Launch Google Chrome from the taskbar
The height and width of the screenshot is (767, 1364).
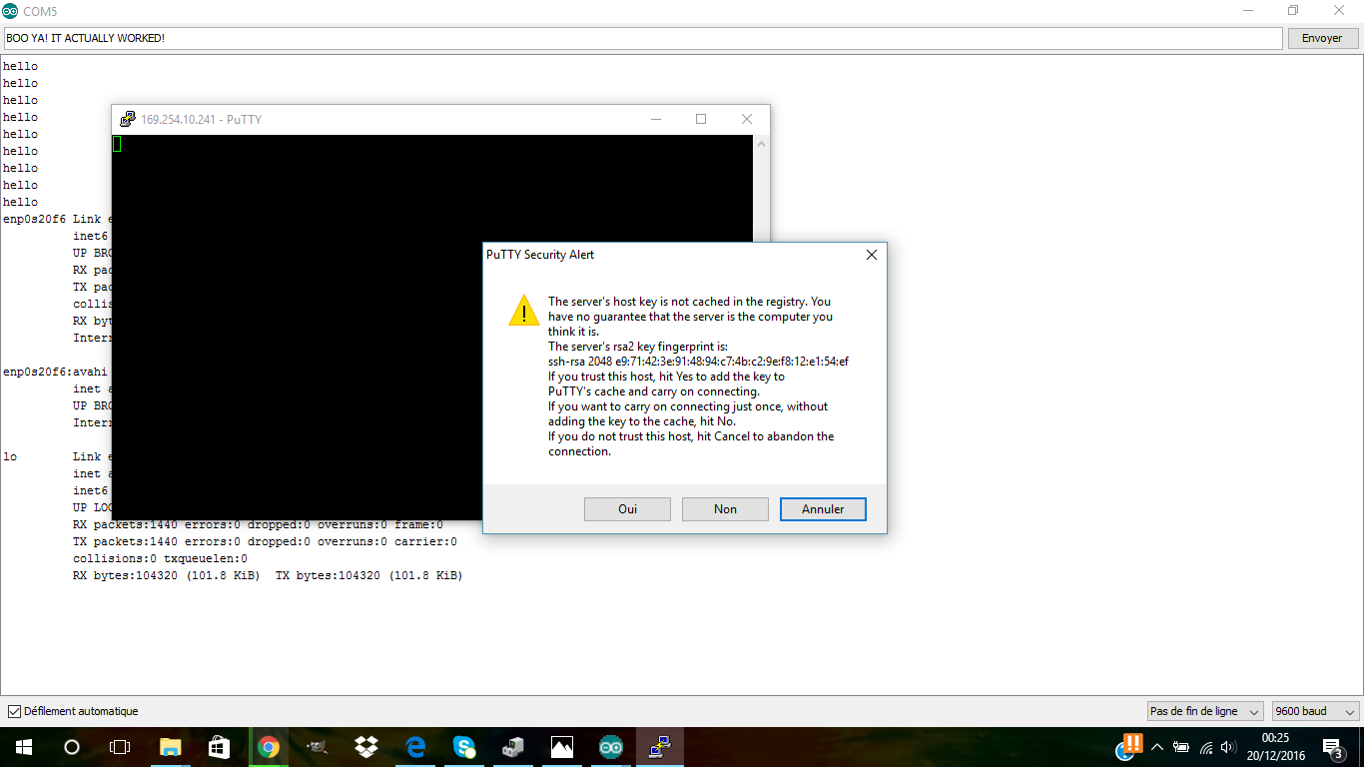click(x=268, y=747)
